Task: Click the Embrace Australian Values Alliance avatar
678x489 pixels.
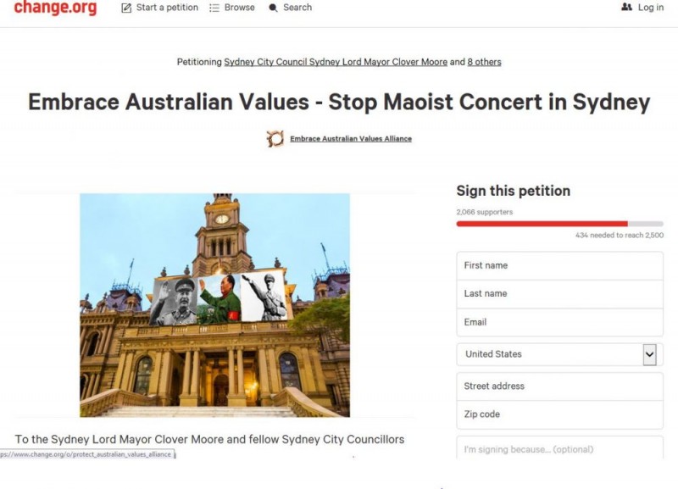Action: (x=275, y=139)
